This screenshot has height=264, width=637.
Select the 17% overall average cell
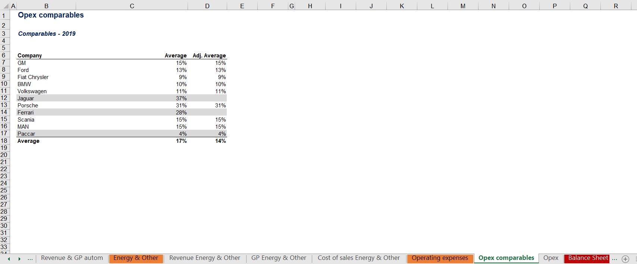pos(181,141)
